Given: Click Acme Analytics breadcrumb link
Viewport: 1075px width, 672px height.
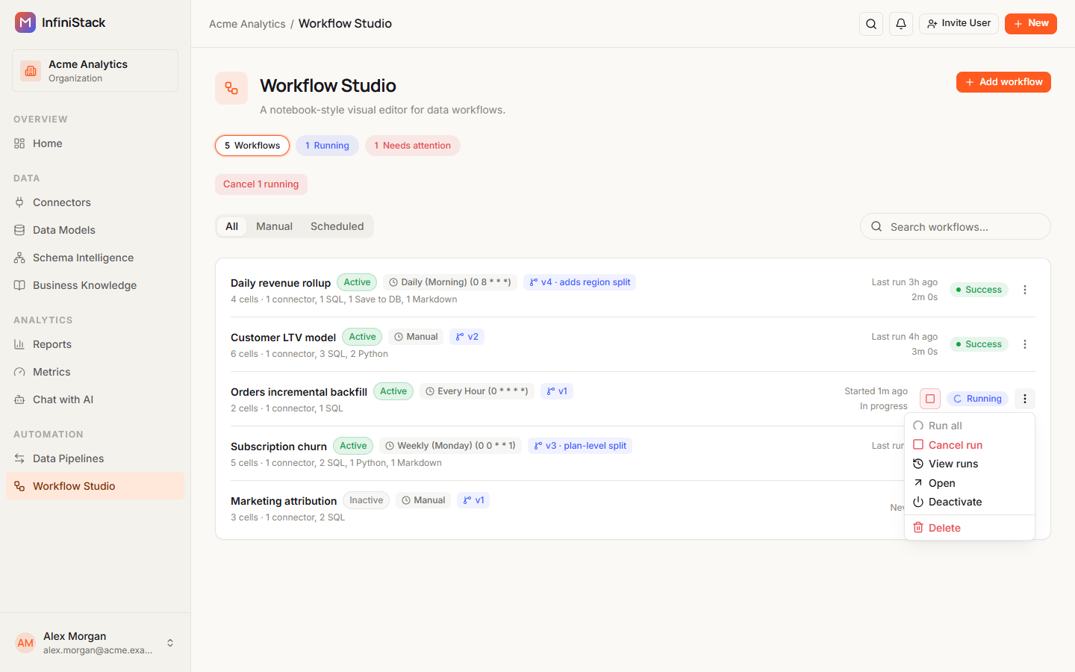Looking at the screenshot, I should point(247,24).
